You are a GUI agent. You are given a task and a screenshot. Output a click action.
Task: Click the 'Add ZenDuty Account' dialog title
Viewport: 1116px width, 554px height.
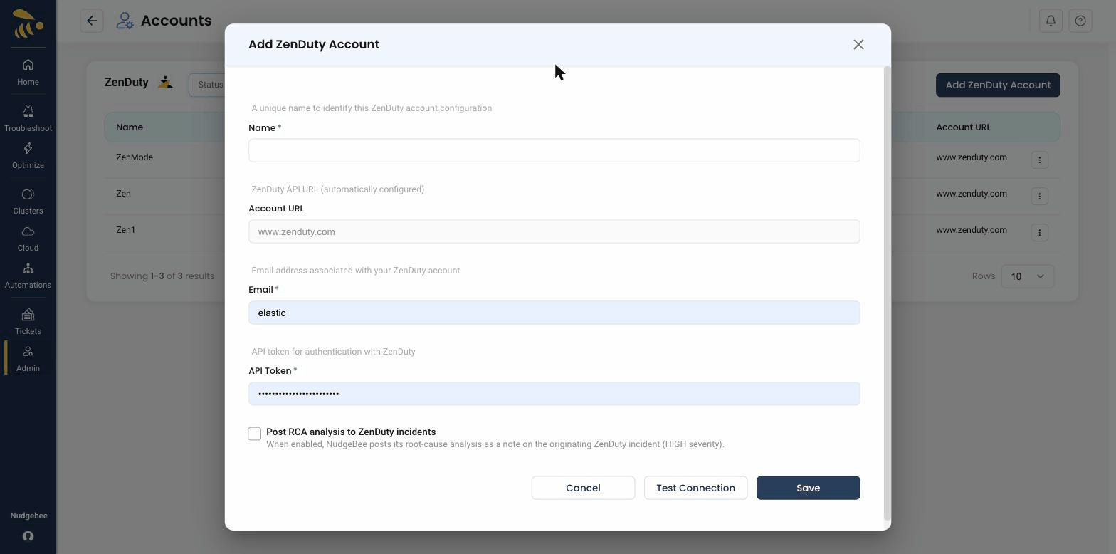(x=314, y=44)
